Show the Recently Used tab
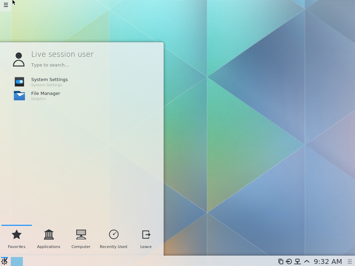 click(x=113, y=239)
